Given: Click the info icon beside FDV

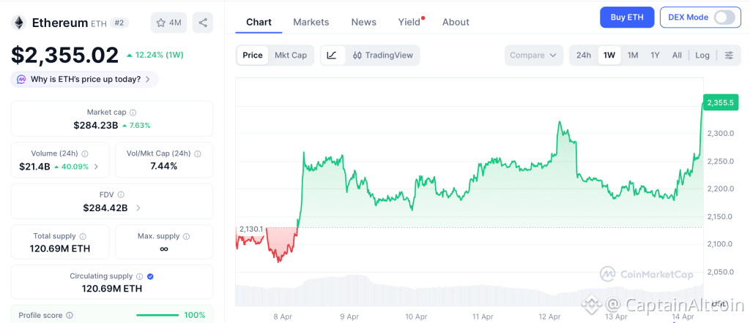Looking at the screenshot, I should (x=121, y=194).
